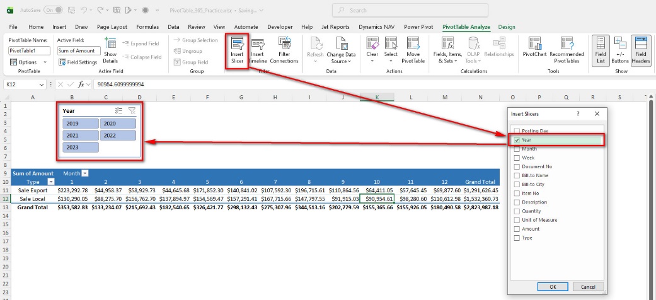Toggle the AutoSave switch

tap(53, 9)
